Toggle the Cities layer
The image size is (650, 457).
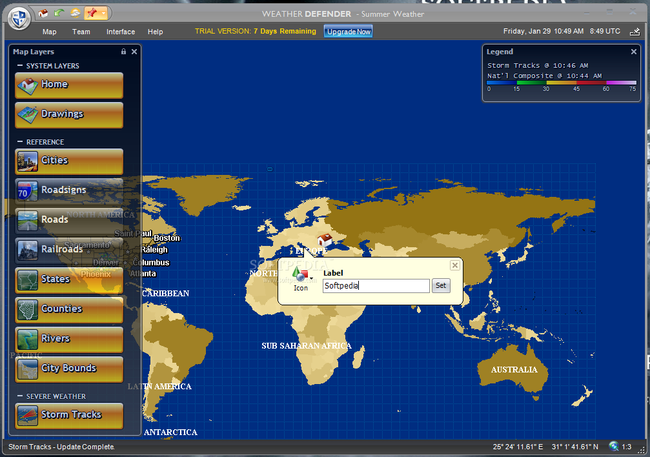69,161
